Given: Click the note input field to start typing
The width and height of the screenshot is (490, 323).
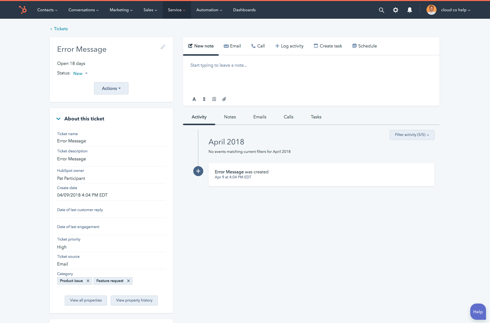Looking at the screenshot, I should pos(311,65).
